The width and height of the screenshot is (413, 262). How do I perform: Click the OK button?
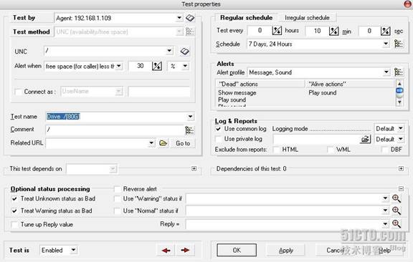tap(237, 250)
